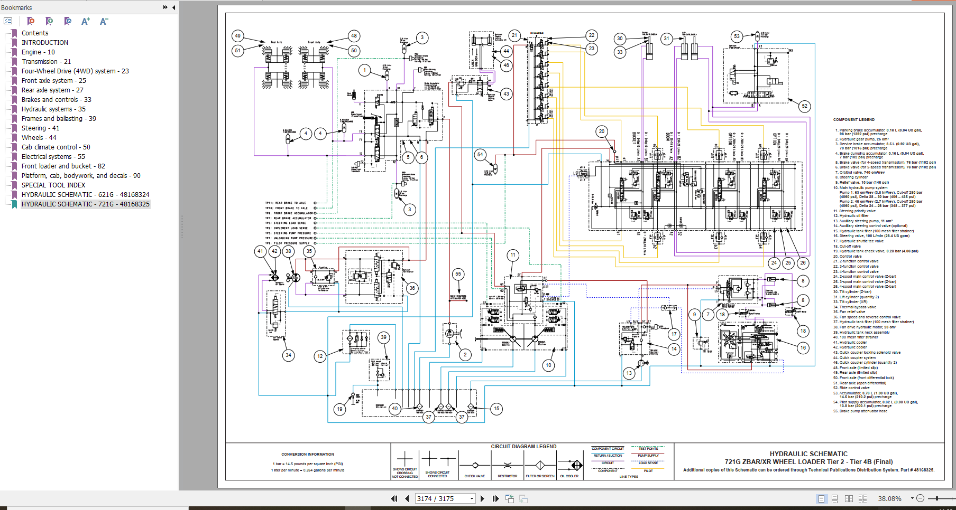The height and width of the screenshot is (510, 956).
Task: Open Platform, cab, bodywork, and decals - 90 bookmark
Action: (x=81, y=176)
